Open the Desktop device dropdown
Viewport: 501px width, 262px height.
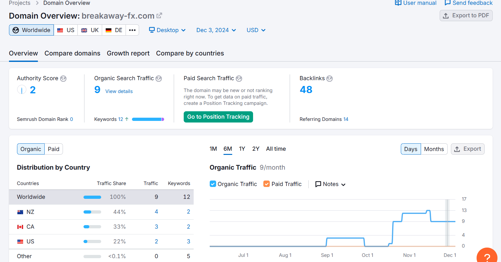(167, 30)
